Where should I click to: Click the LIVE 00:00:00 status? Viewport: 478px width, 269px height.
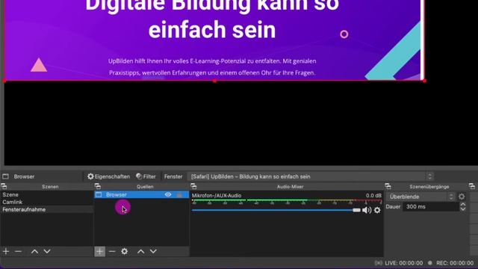point(403,263)
